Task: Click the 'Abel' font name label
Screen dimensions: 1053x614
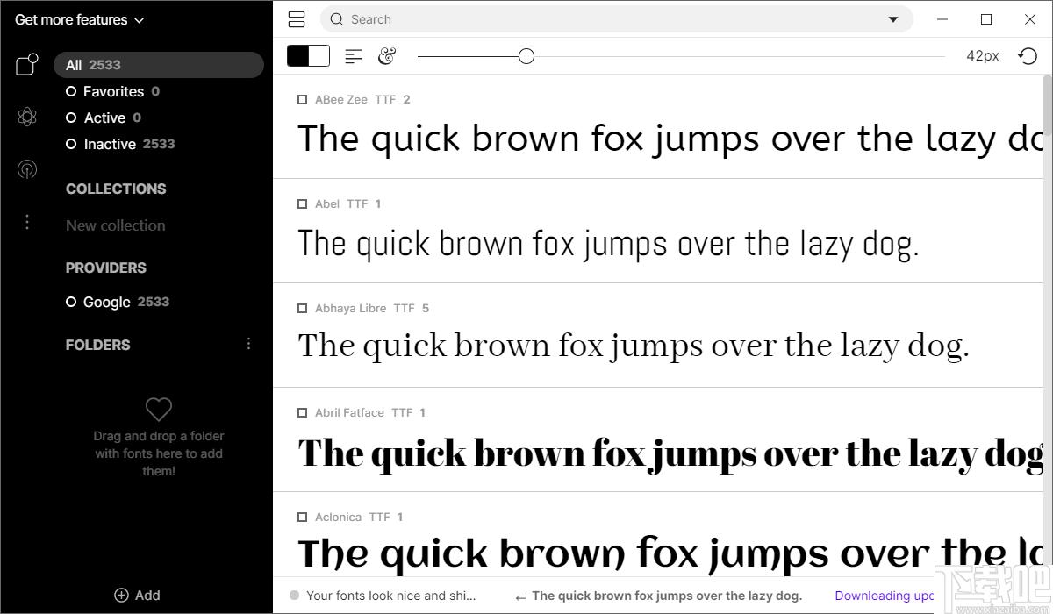Action: click(327, 204)
